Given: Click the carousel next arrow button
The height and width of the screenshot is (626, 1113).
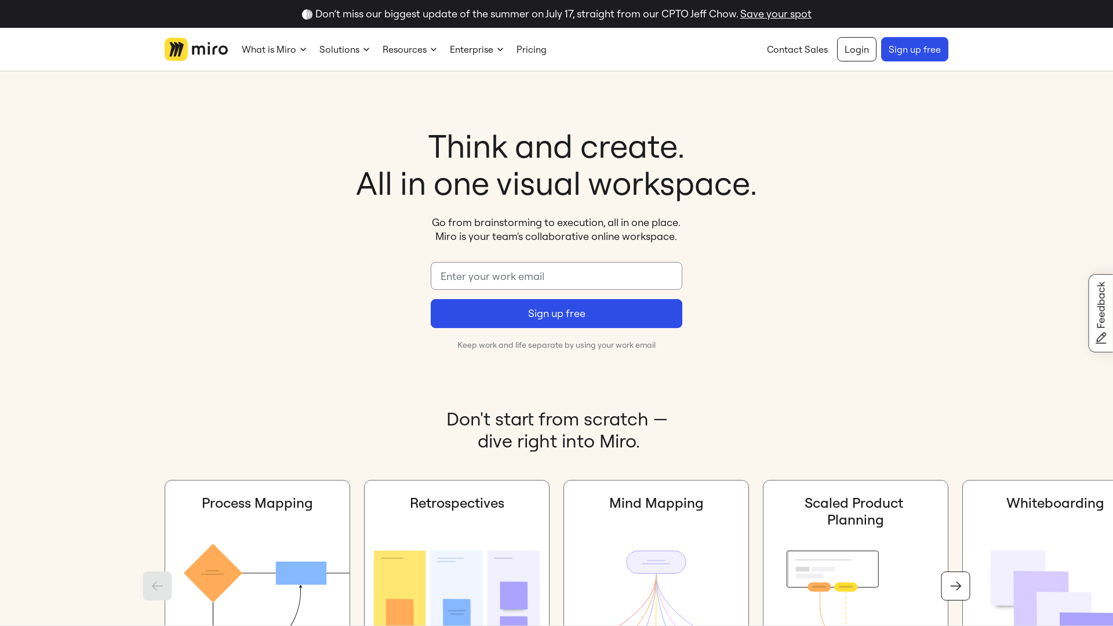Looking at the screenshot, I should [955, 586].
